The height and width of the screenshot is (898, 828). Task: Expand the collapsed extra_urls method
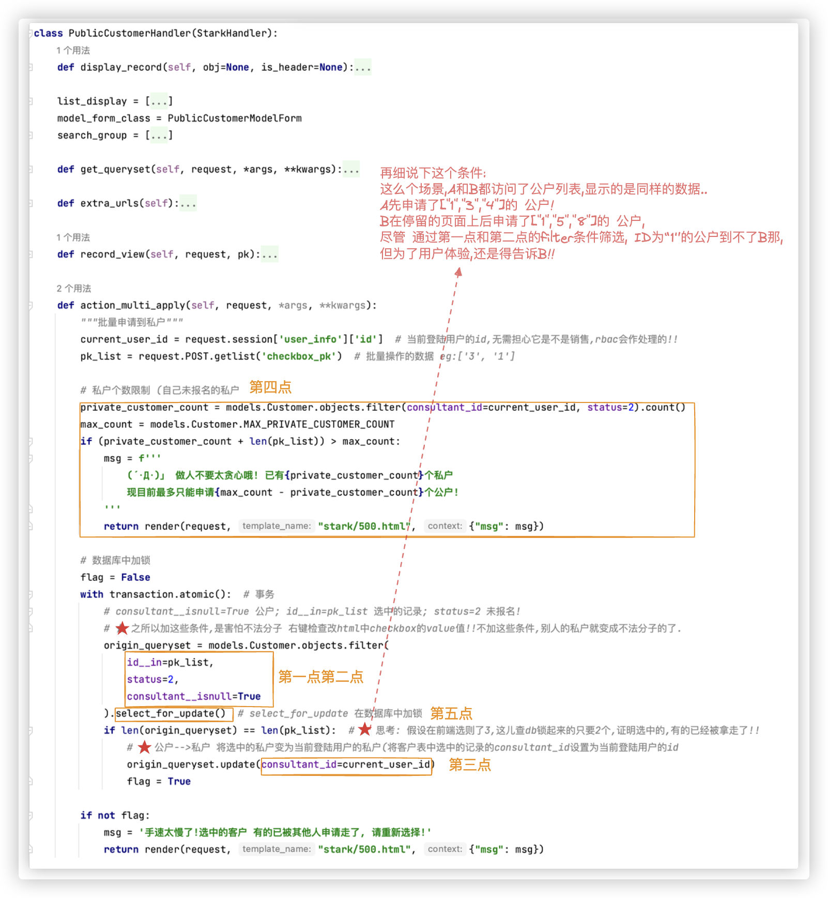[188, 203]
